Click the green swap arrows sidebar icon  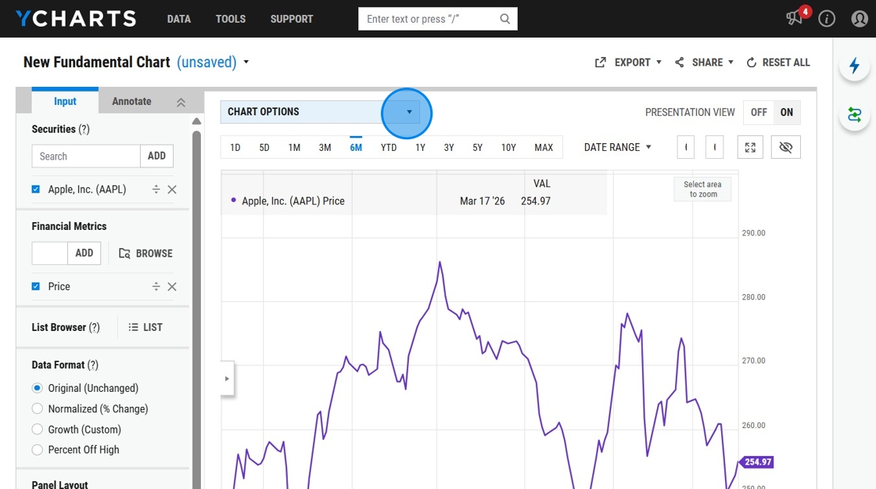(854, 115)
